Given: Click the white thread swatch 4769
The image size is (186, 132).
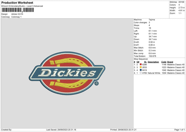Looking at the screenshot, I should (x=141, y=73).
